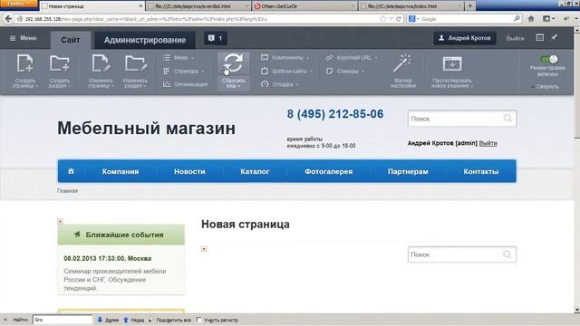Click the Create section folder icon
The image size is (580, 326).
pos(60,63)
